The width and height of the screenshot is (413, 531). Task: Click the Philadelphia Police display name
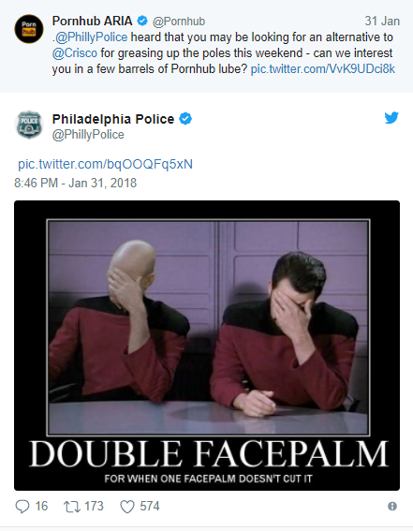tap(113, 119)
